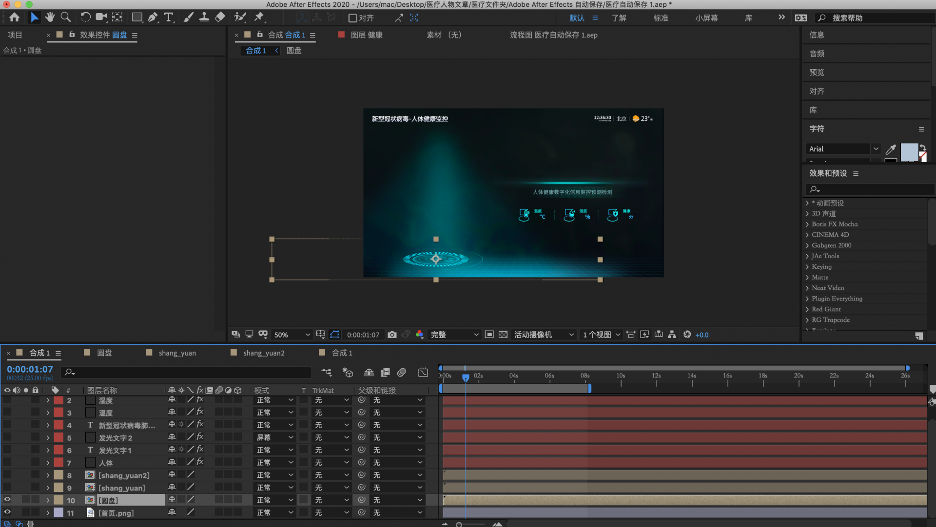Open the 了解 workspace
Viewport: 936px width, 527px height.
pyautogui.click(x=619, y=18)
